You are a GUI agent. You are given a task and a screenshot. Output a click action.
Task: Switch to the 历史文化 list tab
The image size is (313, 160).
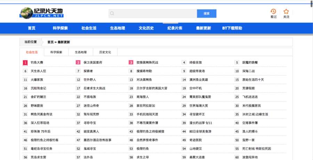click(x=105, y=52)
